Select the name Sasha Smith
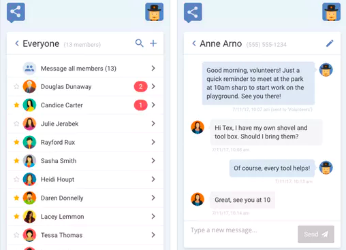 [x=59, y=161]
